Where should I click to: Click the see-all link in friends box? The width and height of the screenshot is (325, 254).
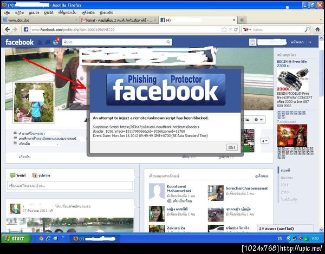point(262,176)
